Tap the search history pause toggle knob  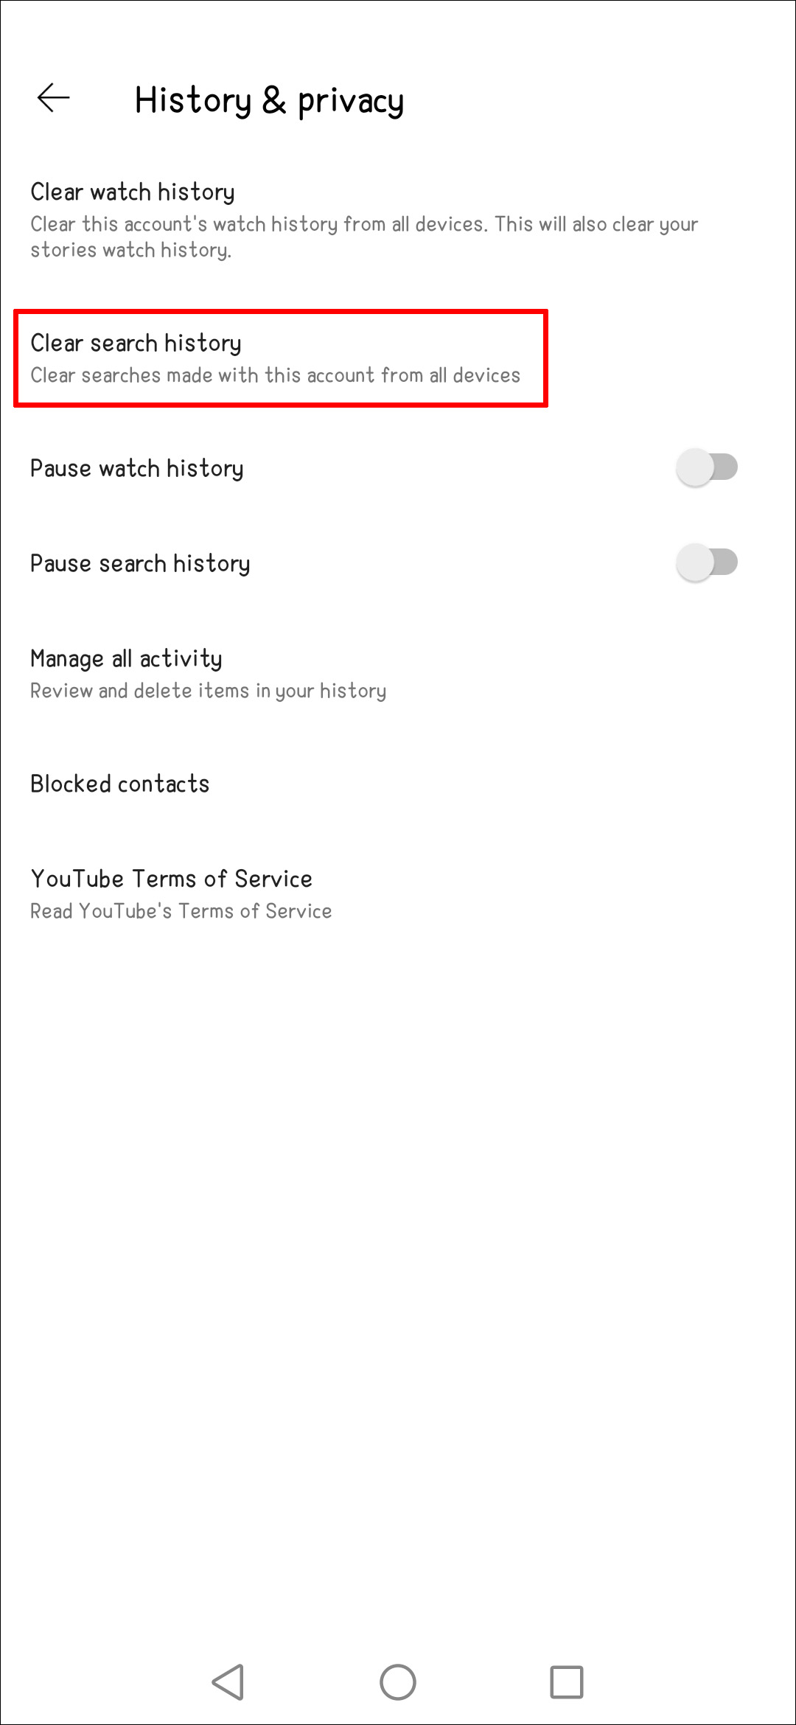(x=694, y=562)
